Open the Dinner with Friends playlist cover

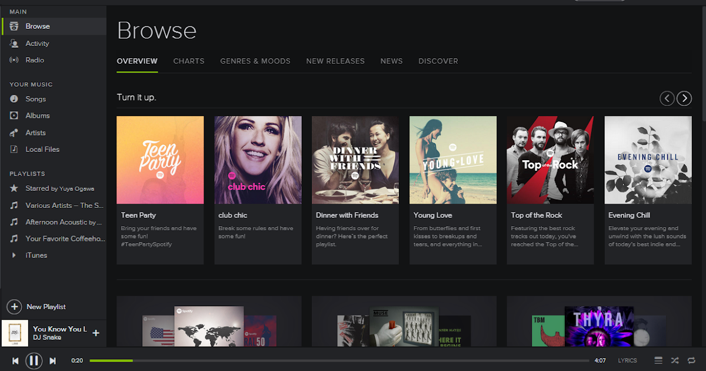(355, 160)
